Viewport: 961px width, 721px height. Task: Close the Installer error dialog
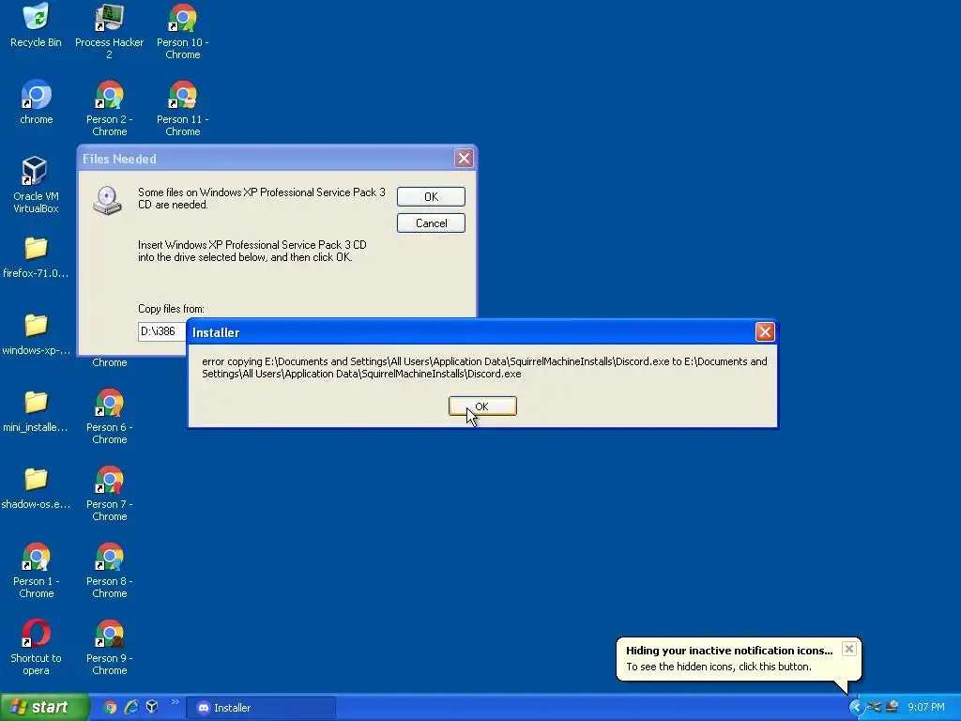tap(765, 332)
